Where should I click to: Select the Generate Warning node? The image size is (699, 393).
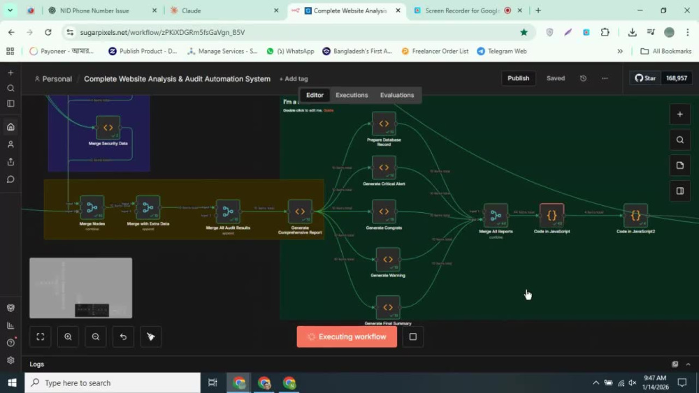tap(388, 260)
